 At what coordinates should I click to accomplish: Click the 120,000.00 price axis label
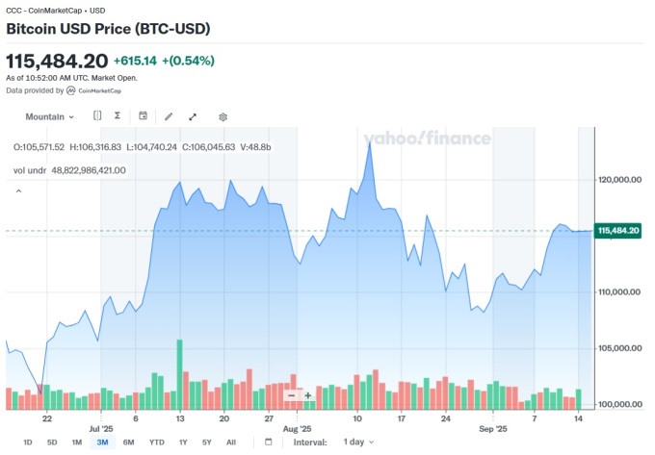tap(620, 180)
